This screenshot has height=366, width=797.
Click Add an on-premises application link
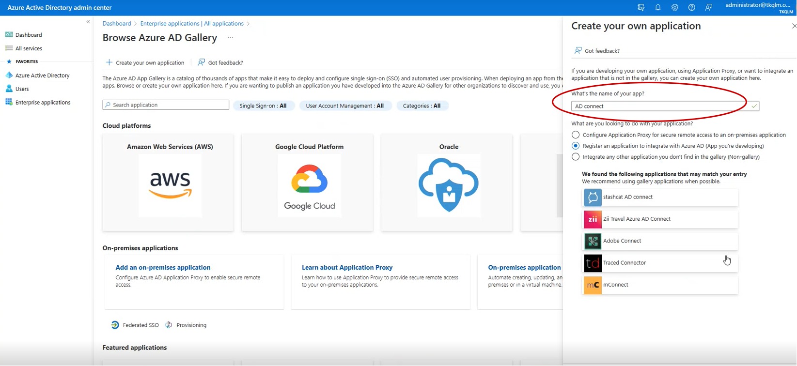click(x=163, y=267)
